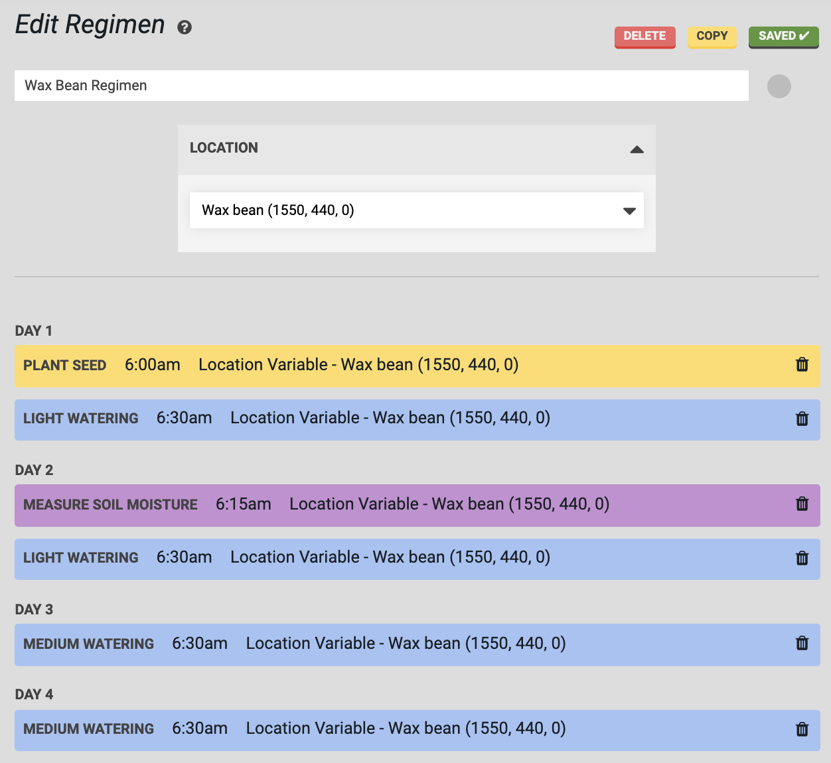Click the yellow Copy button
The image size is (831, 763).
point(712,36)
